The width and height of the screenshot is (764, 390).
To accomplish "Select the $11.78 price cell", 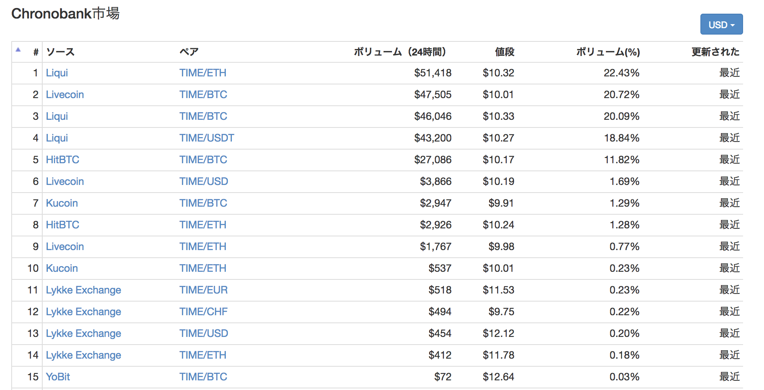I will click(498, 355).
